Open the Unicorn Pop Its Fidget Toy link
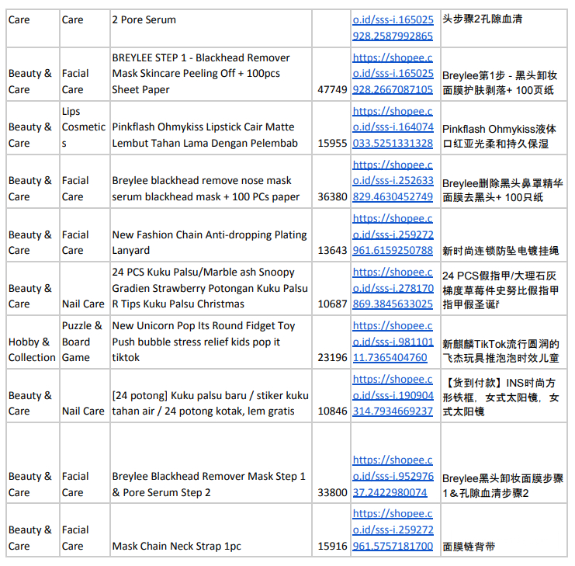The width and height of the screenshot is (575, 566). tap(393, 342)
